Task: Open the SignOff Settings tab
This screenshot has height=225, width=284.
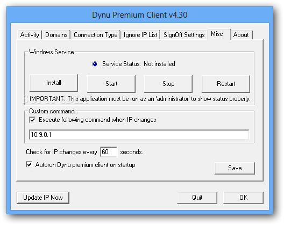Action: coord(184,35)
